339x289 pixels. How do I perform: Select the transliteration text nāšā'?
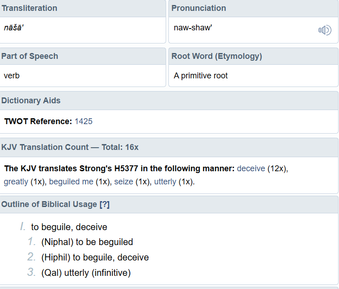(x=14, y=28)
